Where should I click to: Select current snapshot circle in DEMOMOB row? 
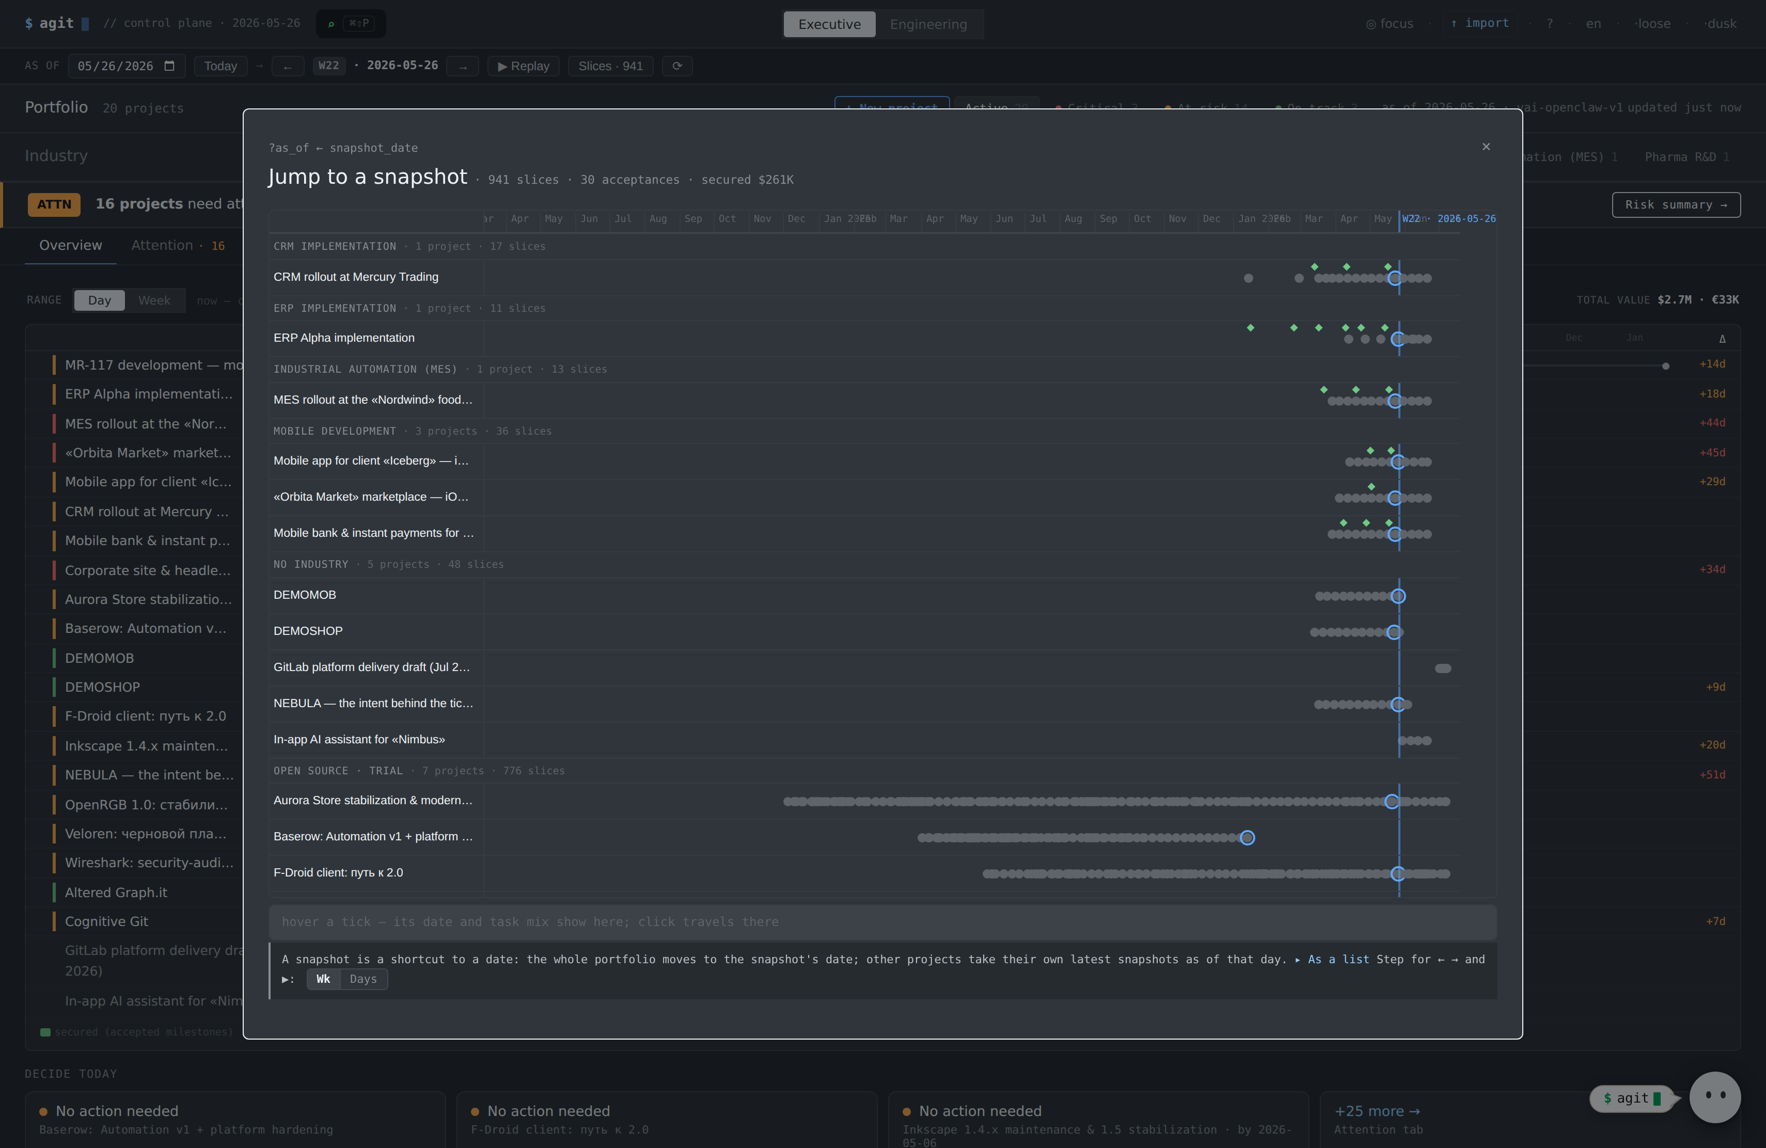click(x=1398, y=596)
